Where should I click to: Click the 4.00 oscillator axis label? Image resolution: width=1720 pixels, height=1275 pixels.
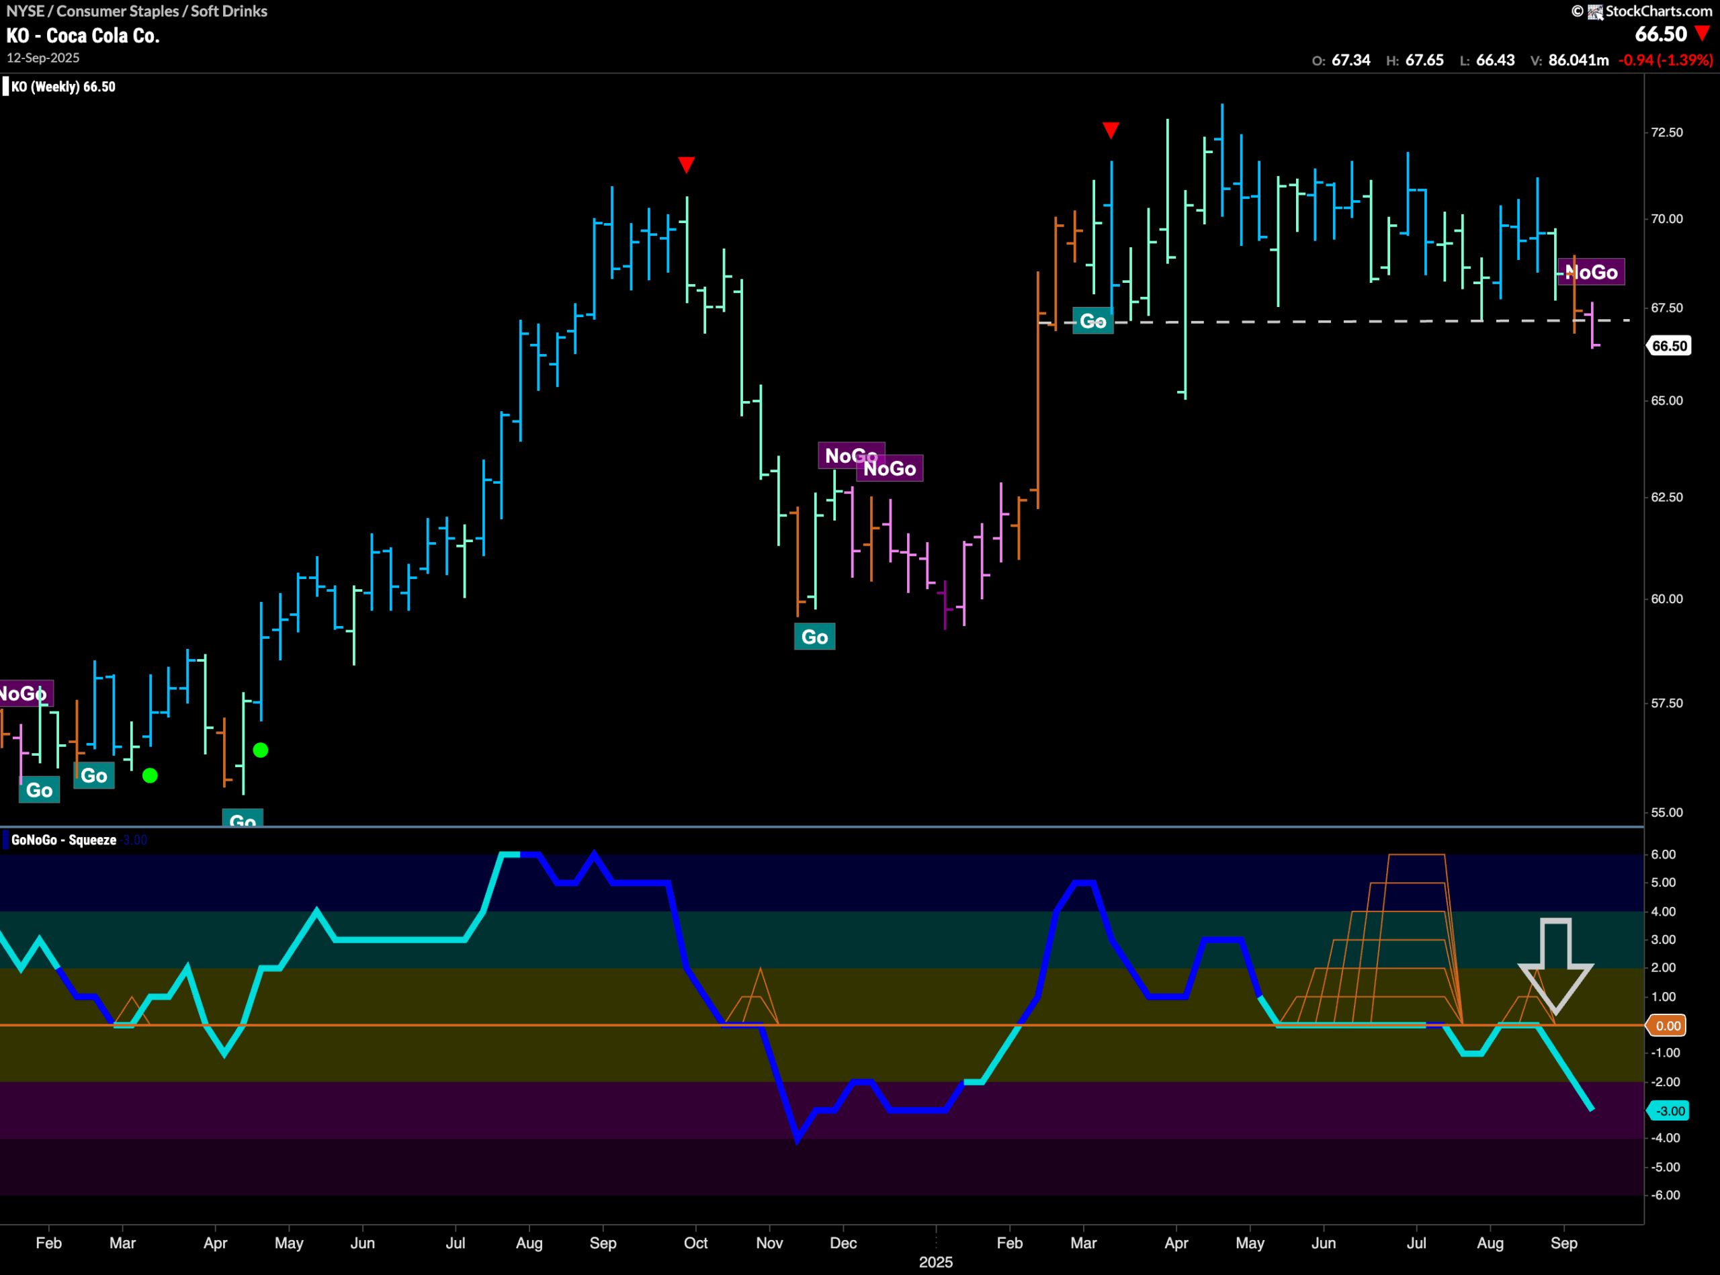[x=1664, y=912]
